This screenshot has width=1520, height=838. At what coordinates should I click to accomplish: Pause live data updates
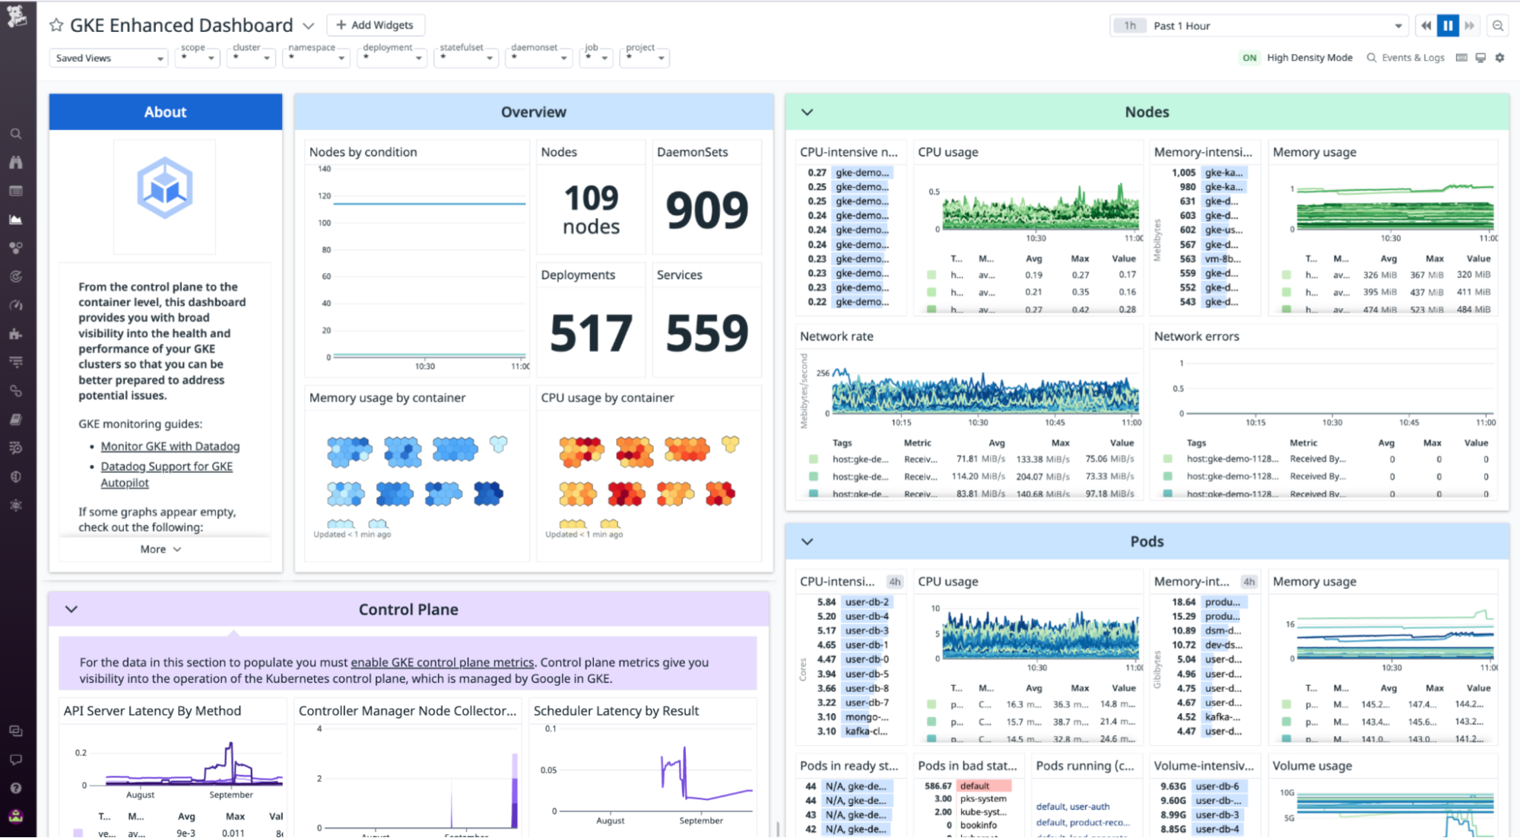point(1448,25)
